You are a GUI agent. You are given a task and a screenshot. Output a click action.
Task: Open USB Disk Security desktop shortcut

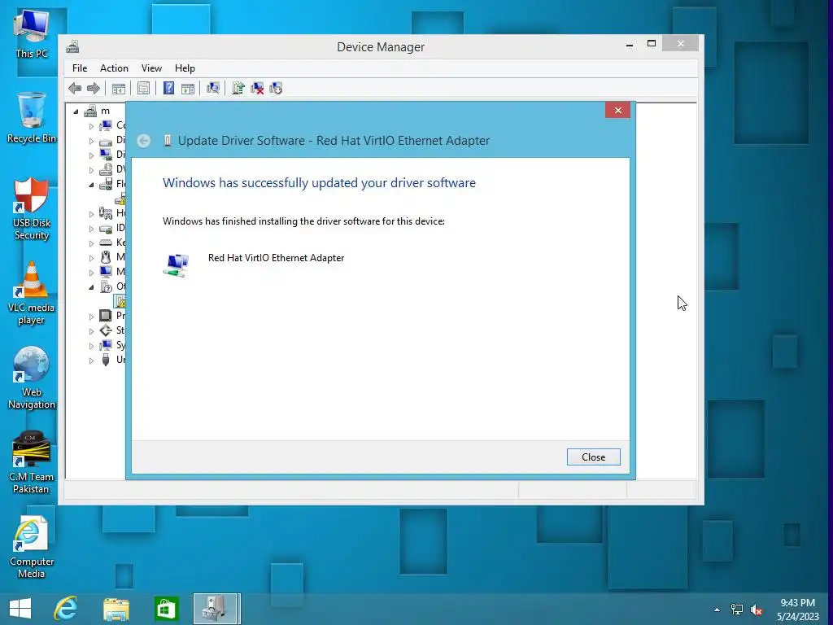[32, 208]
